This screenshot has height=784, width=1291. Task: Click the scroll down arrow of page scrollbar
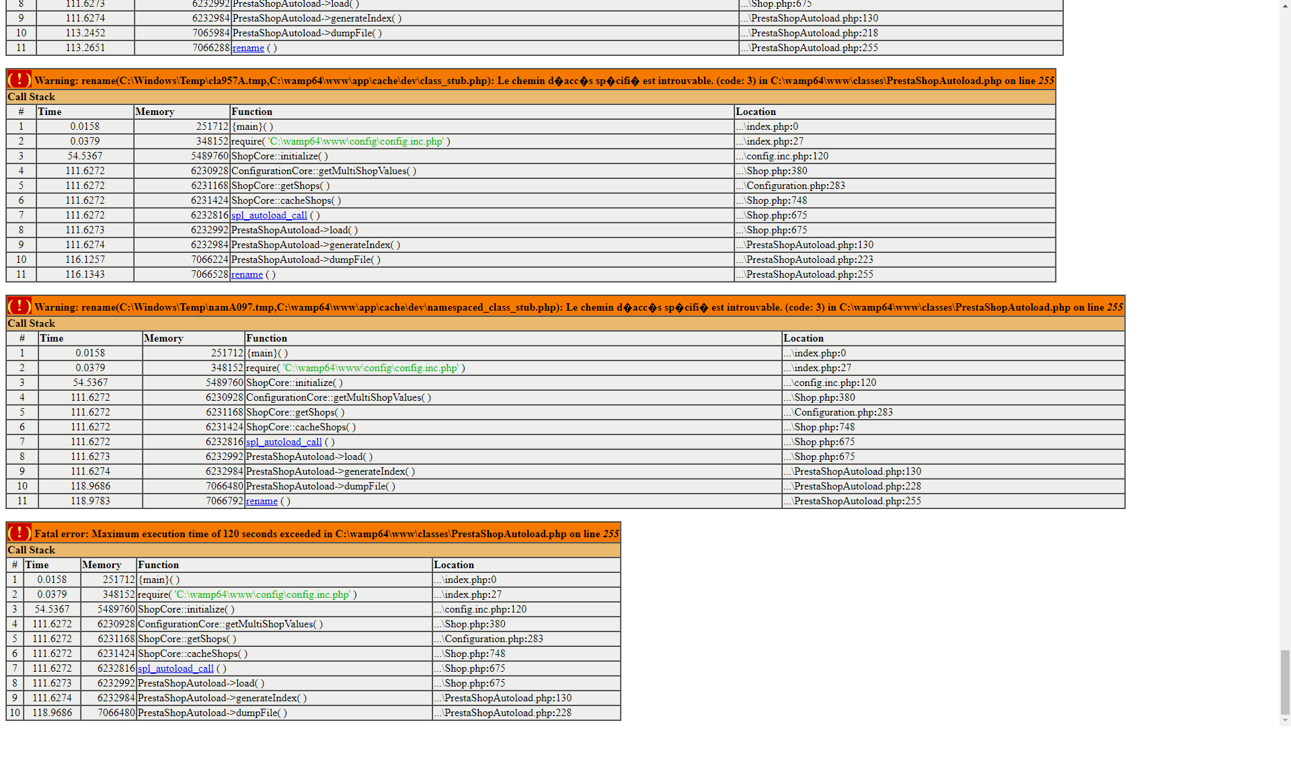[x=1285, y=720]
